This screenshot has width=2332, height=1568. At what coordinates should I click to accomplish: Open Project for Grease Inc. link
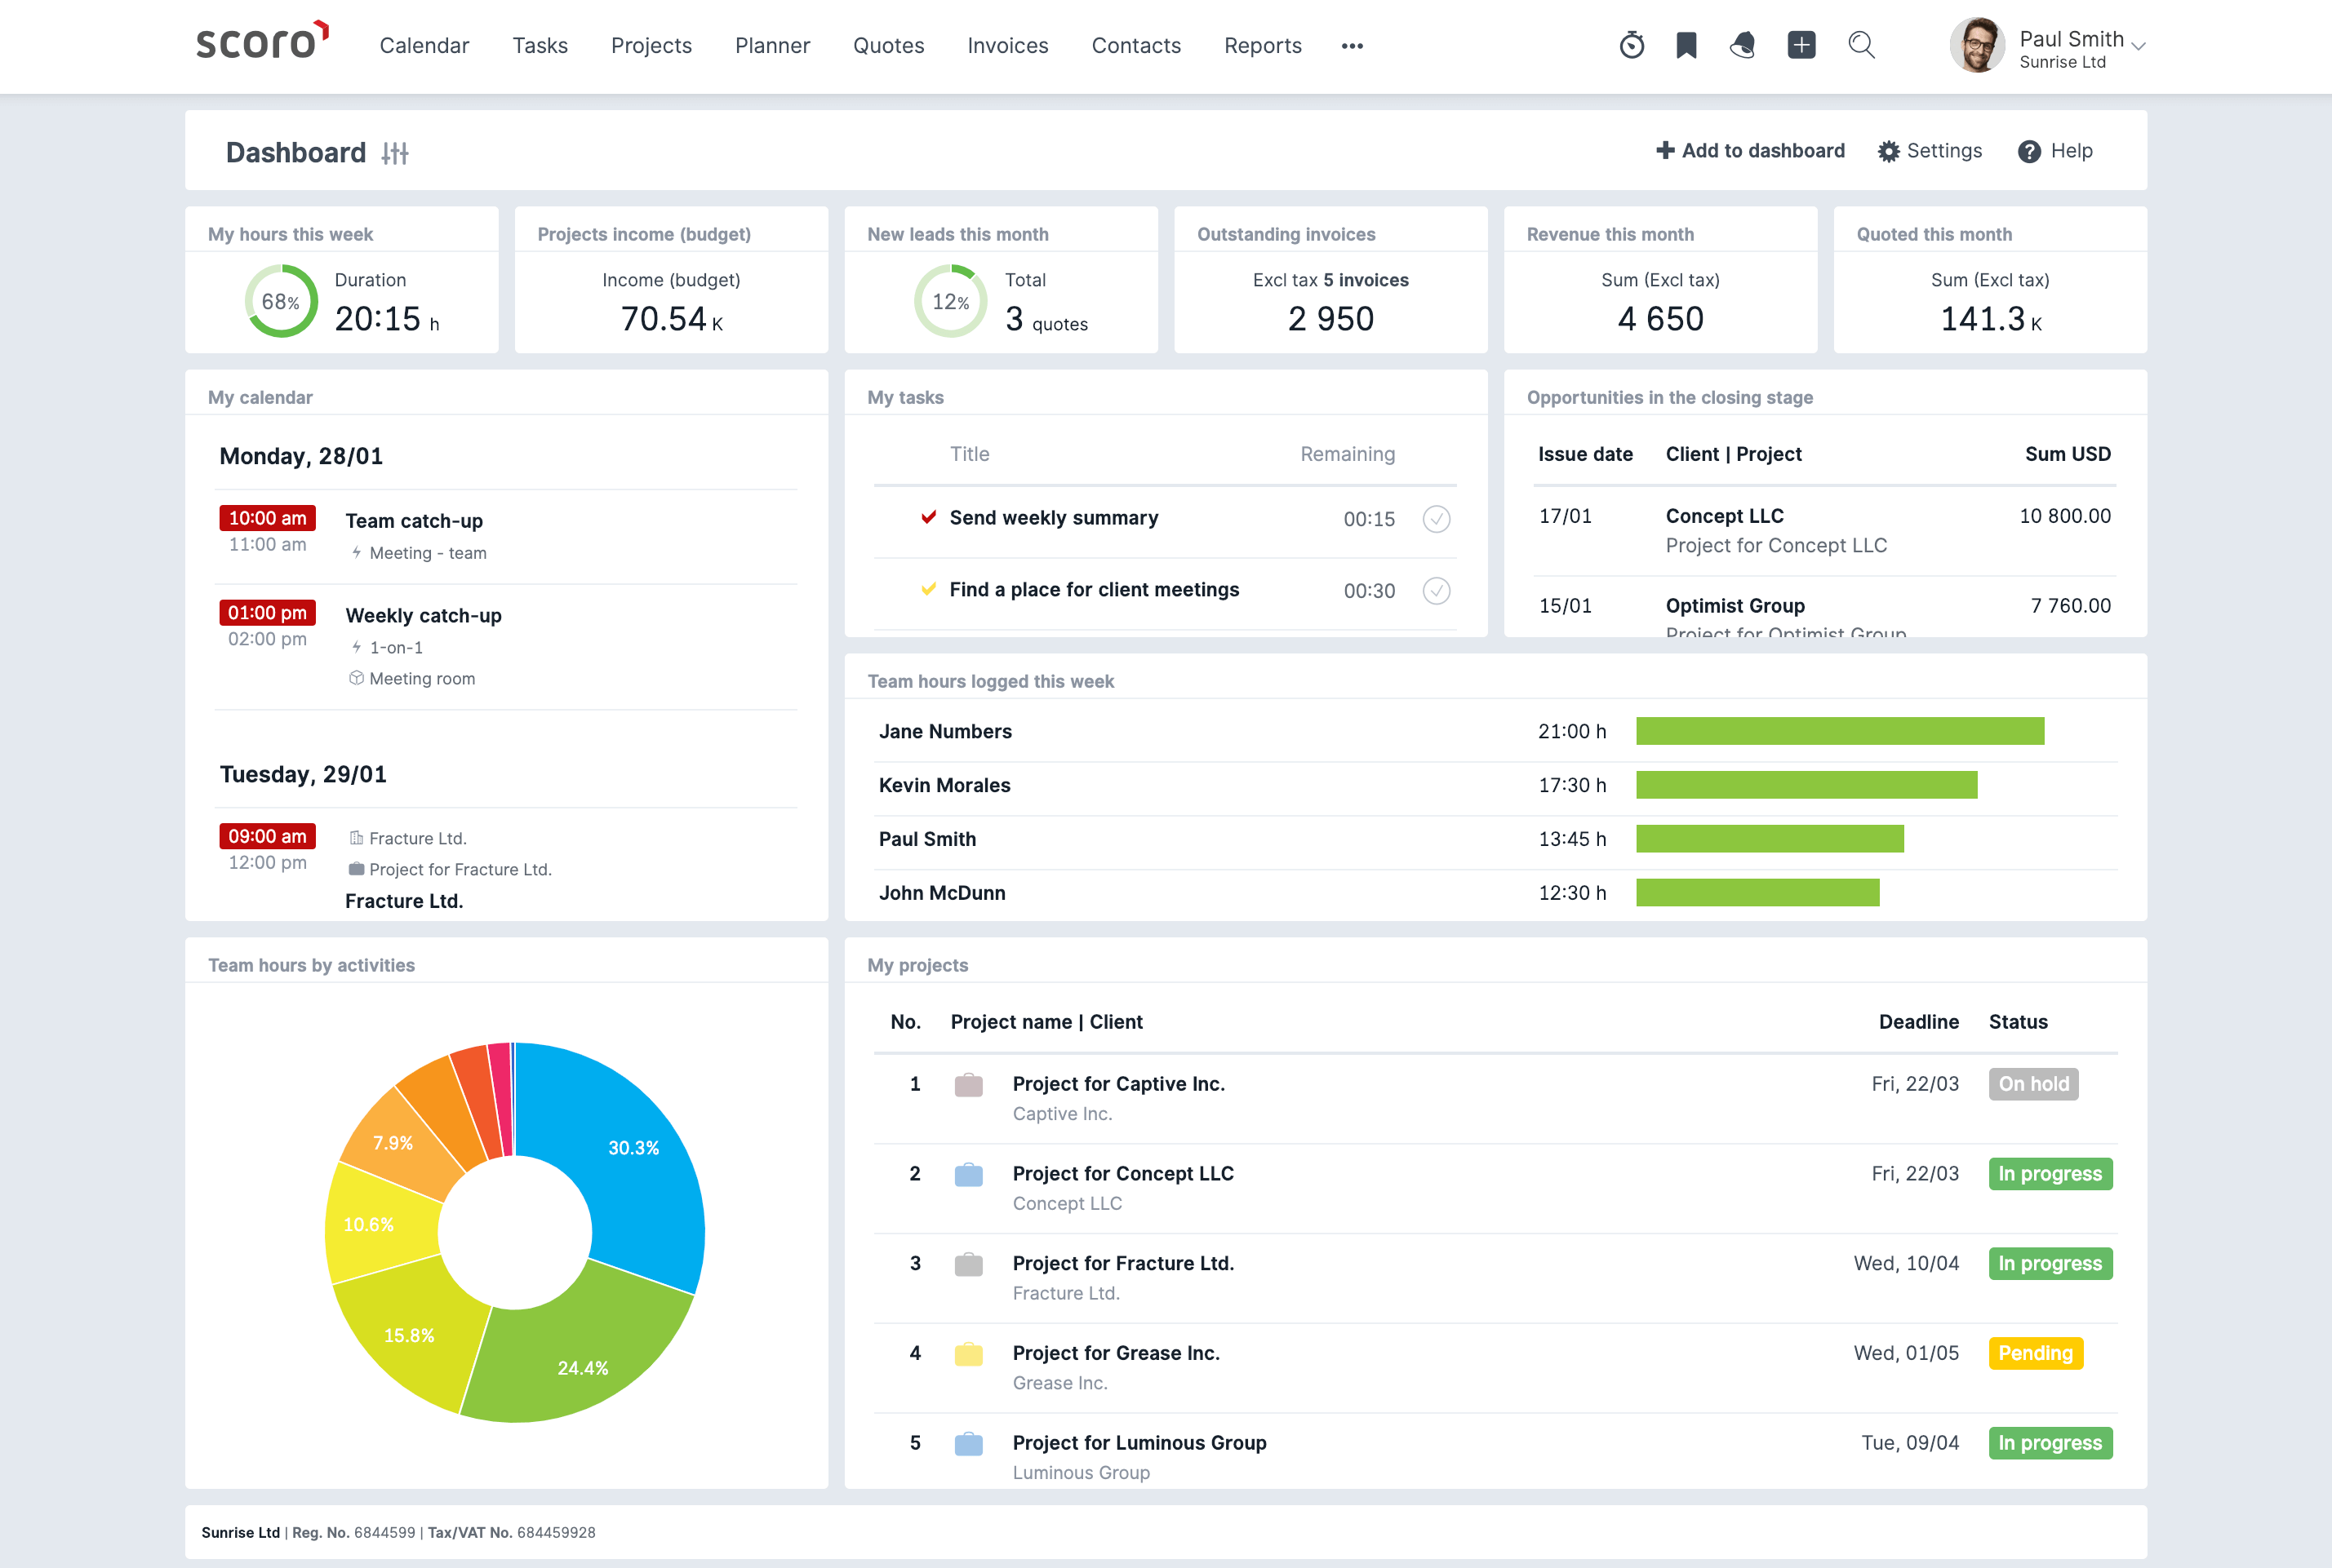pos(1117,1353)
